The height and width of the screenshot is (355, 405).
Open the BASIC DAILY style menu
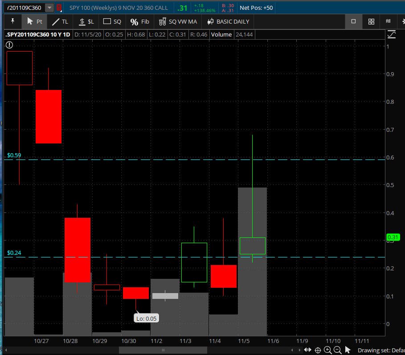point(228,21)
